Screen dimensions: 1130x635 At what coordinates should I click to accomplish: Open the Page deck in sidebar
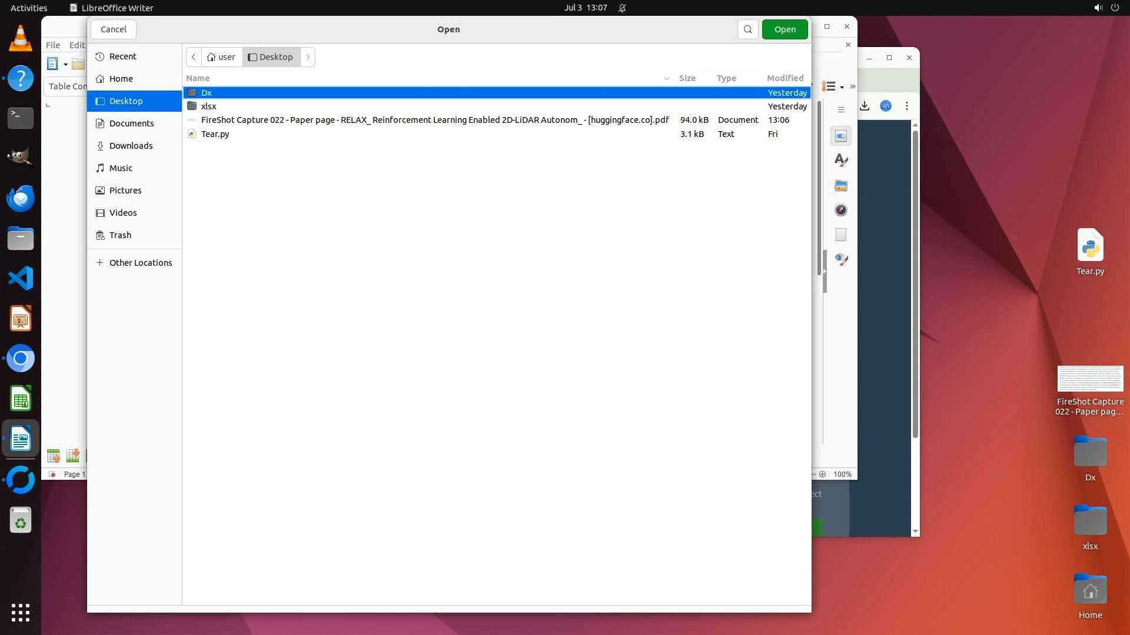[841, 235]
